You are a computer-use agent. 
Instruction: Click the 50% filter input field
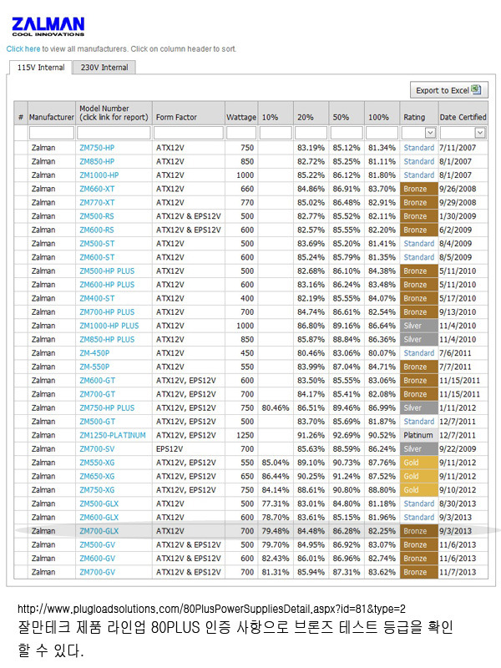point(347,133)
